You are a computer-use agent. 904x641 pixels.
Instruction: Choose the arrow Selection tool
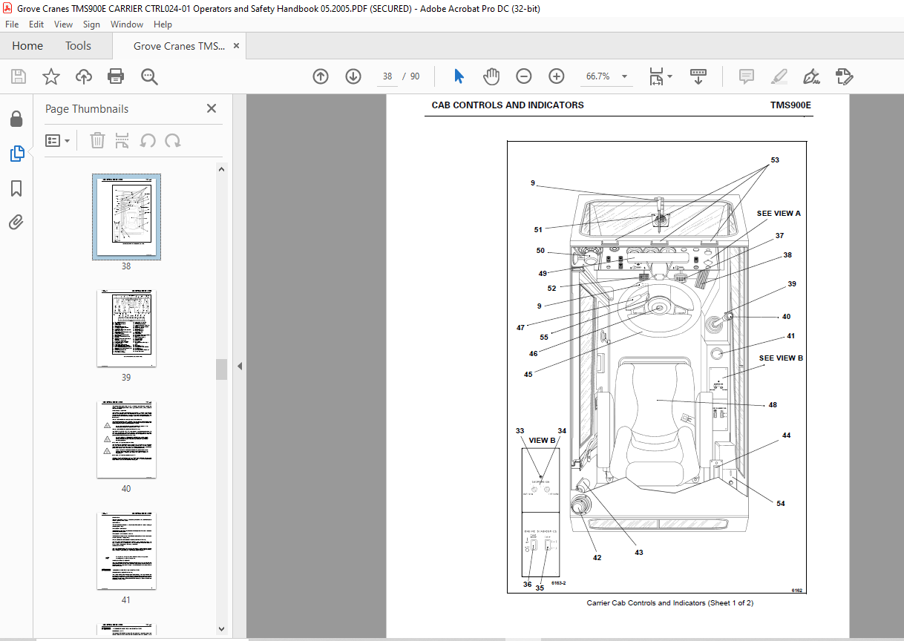click(459, 76)
